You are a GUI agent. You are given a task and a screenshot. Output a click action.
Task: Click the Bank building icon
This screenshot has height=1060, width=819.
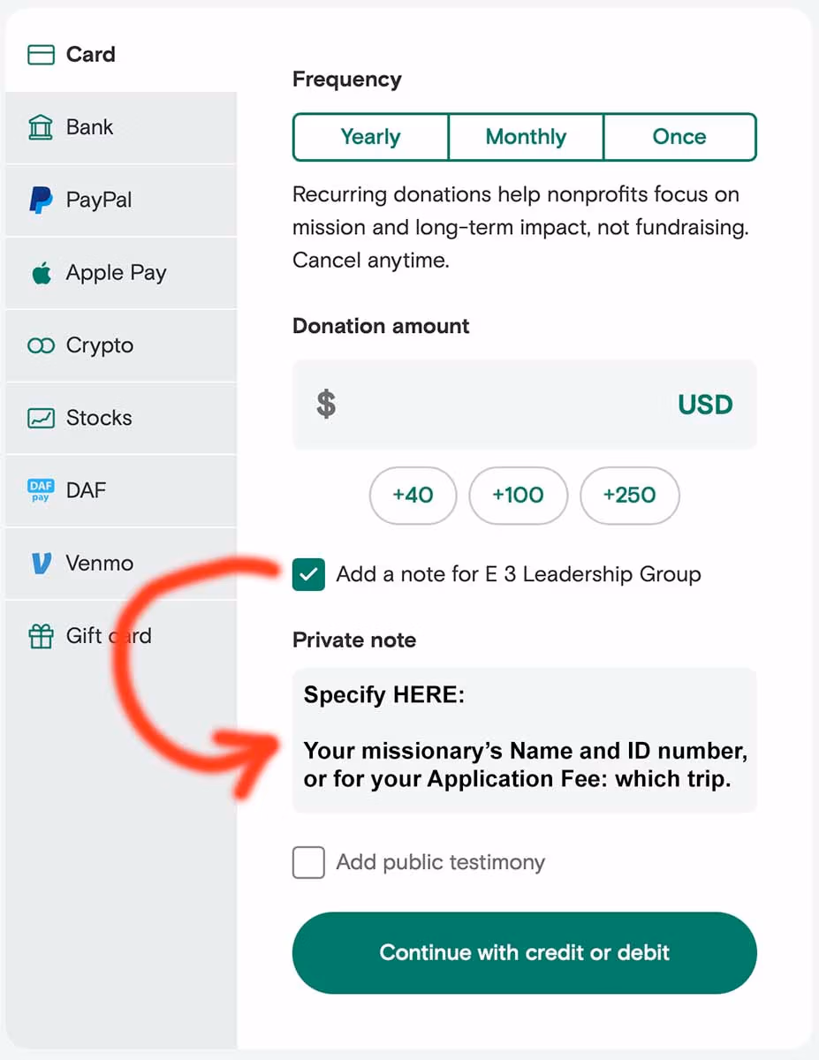(42, 127)
